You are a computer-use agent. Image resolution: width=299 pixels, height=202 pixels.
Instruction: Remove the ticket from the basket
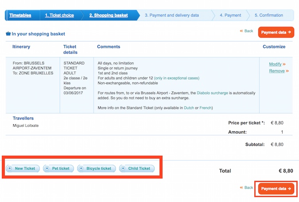276,71
